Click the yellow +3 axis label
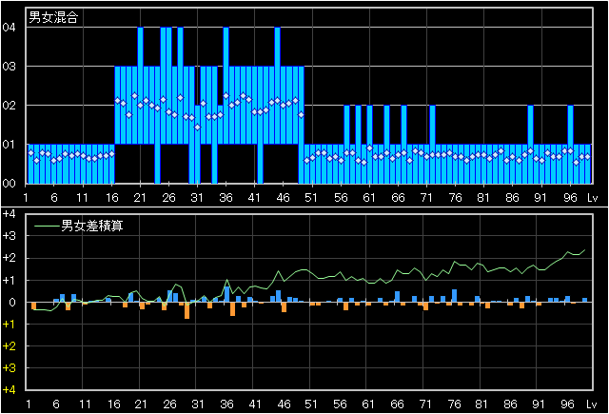Viewport: 609px width, 414px height. 9,367
